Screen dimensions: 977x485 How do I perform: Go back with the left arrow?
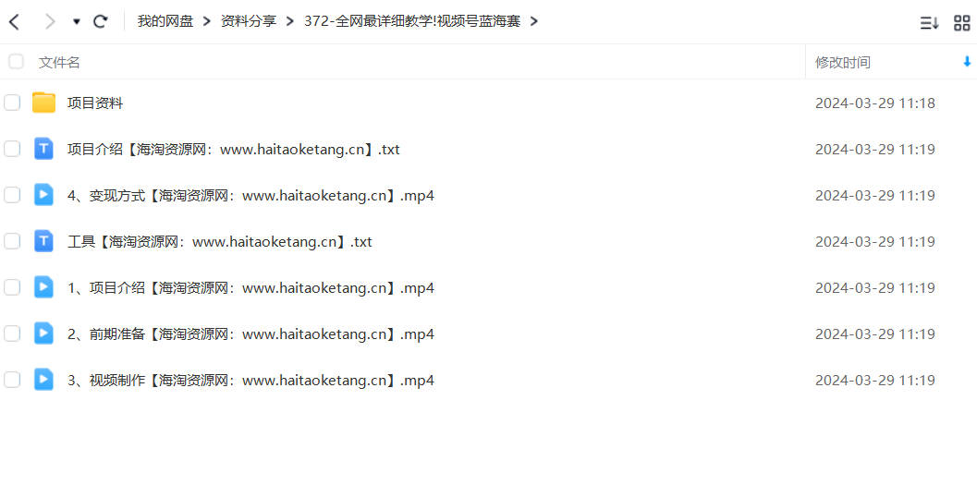pos(14,22)
